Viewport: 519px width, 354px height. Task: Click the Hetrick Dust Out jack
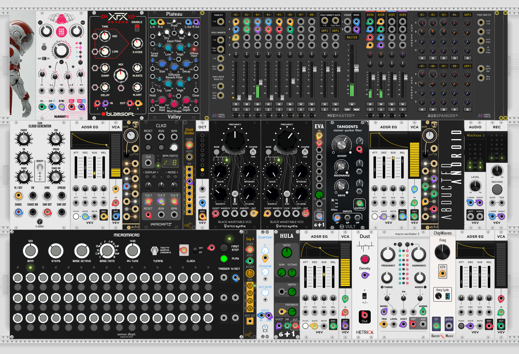click(x=365, y=315)
